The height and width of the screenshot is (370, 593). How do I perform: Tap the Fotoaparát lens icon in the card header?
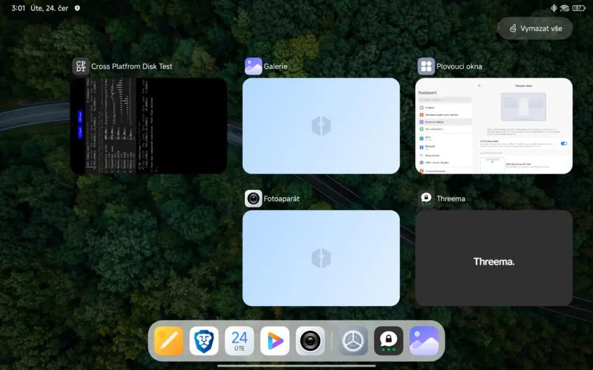(253, 199)
